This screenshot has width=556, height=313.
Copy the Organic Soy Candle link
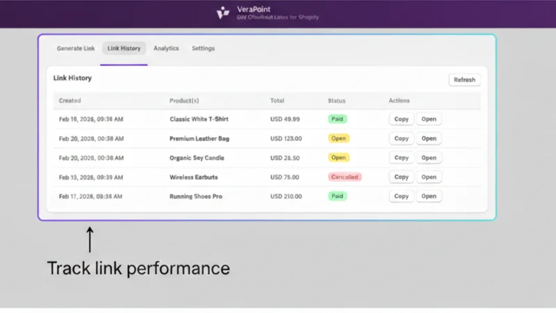(x=402, y=158)
